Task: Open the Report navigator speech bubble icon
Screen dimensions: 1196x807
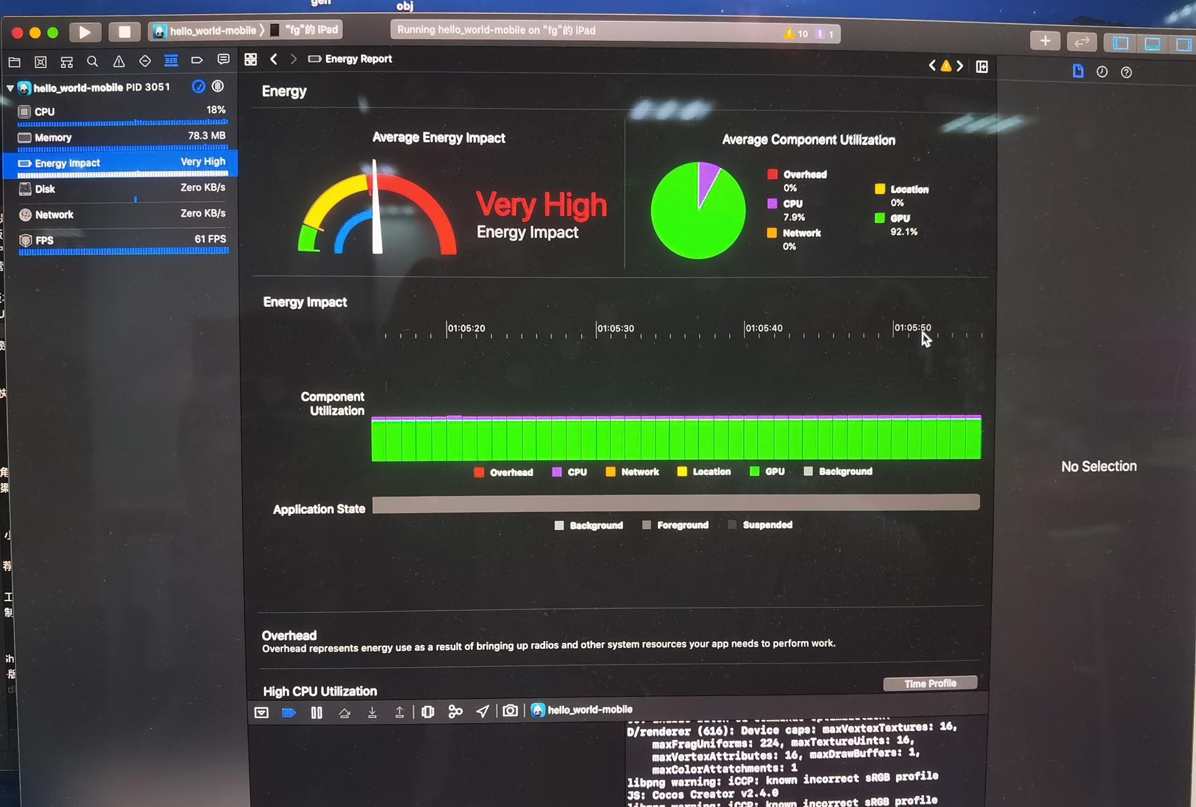Action: 223,60
